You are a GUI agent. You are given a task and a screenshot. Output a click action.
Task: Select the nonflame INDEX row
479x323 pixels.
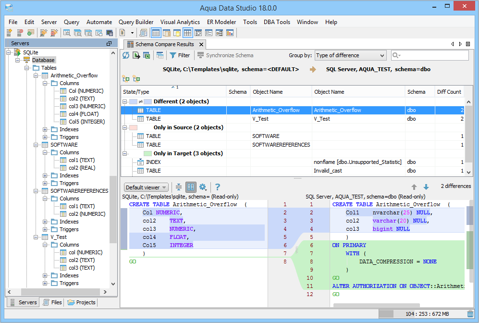[293, 162]
